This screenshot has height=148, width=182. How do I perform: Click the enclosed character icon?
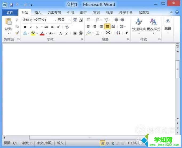tap(81, 33)
